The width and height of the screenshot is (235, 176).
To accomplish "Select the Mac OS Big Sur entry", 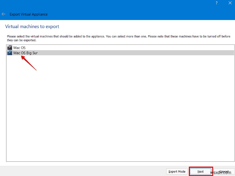I will click(x=120, y=53).
